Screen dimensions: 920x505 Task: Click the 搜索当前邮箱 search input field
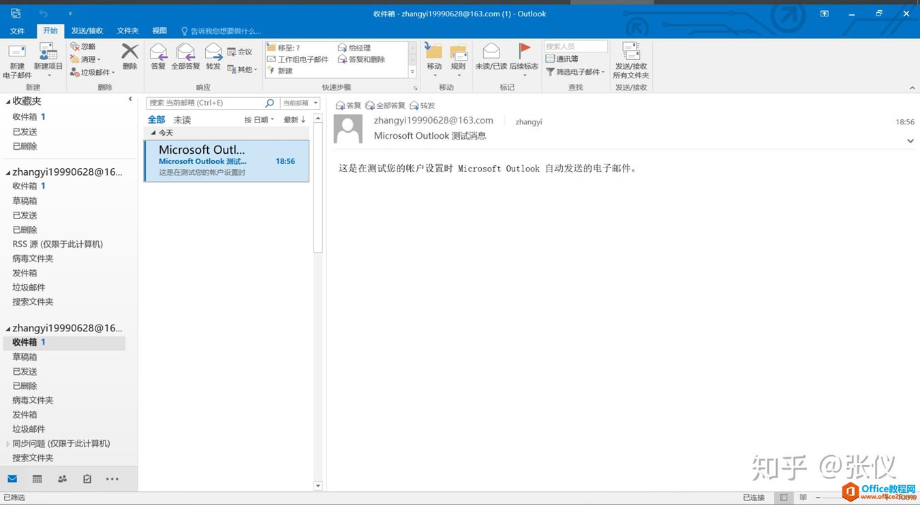click(204, 103)
